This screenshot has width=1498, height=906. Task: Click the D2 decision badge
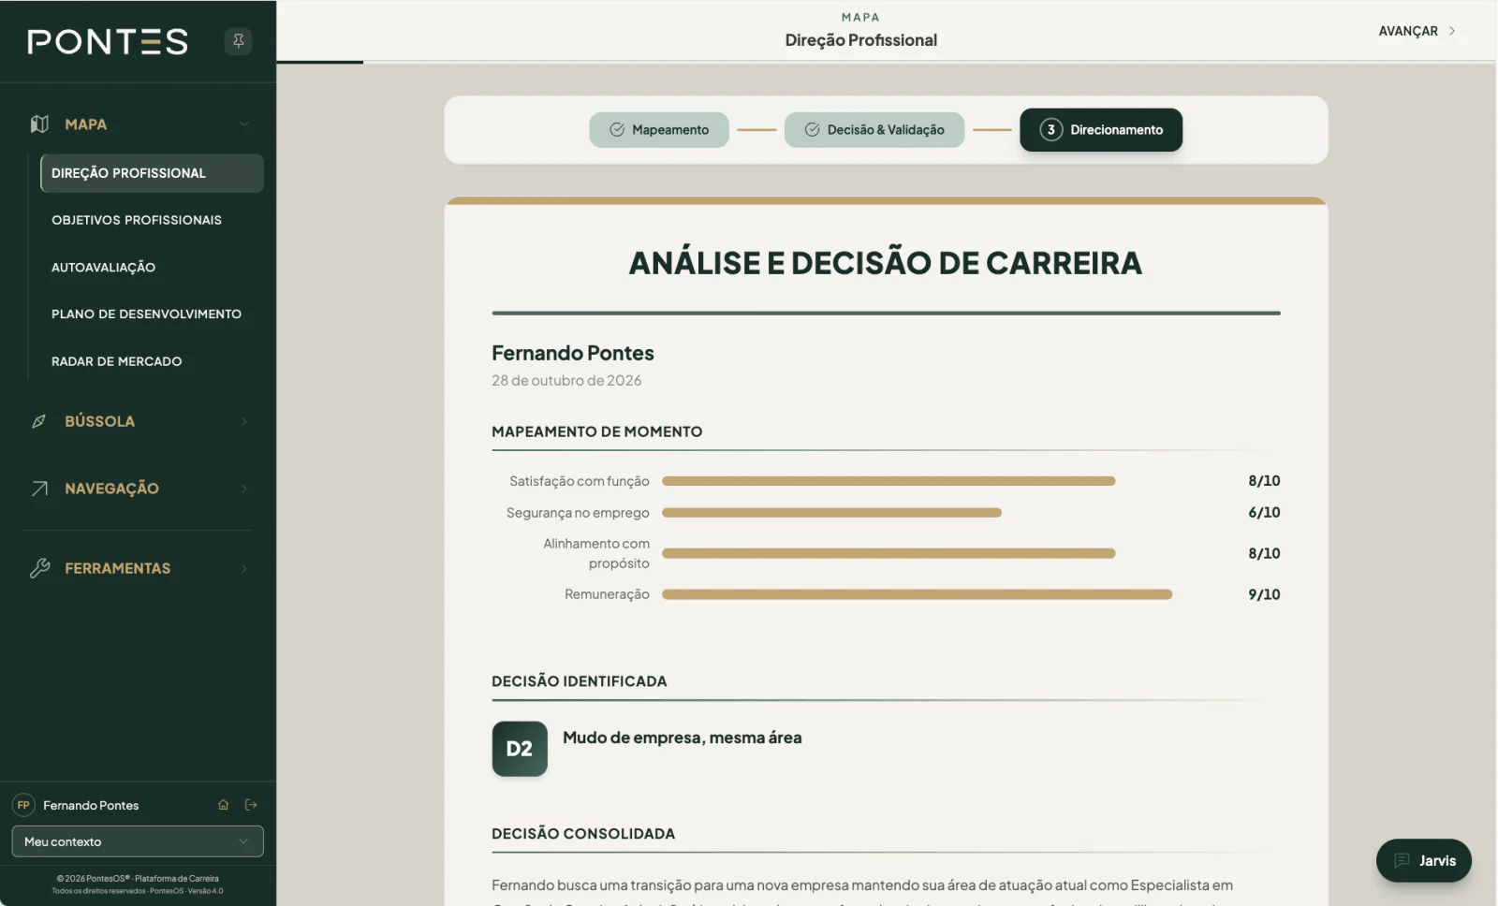click(520, 749)
